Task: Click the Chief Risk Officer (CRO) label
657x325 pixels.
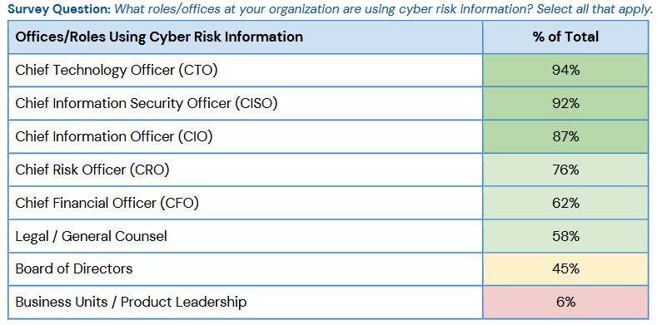Action: coord(92,170)
